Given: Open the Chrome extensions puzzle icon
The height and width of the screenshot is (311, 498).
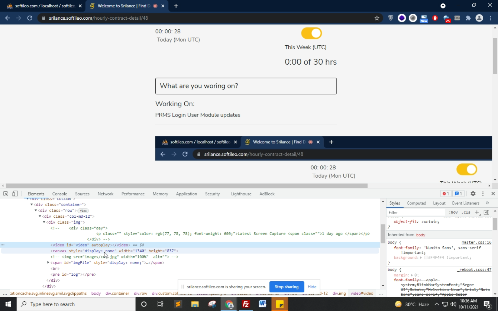Looking at the screenshot, I should [468, 18].
